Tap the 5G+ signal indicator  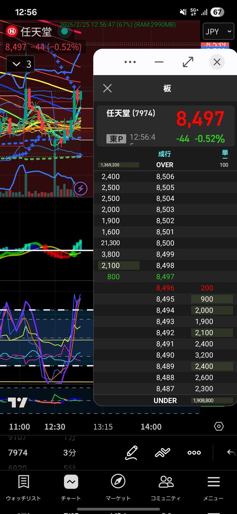(x=194, y=12)
